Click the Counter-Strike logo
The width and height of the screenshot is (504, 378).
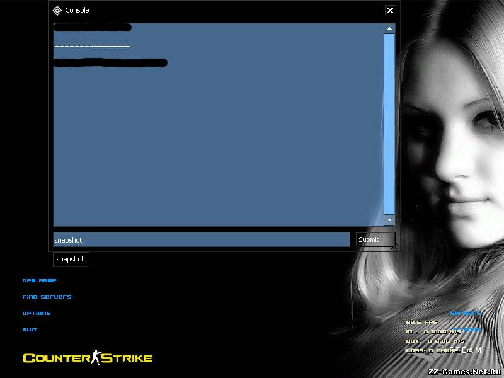point(88,357)
